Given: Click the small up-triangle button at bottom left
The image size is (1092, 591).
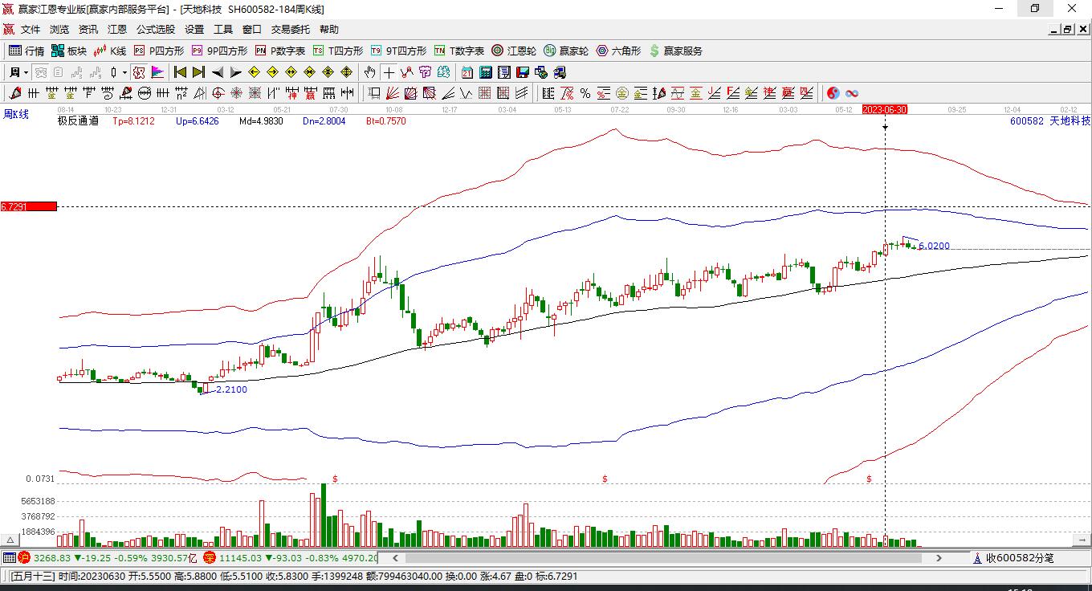Looking at the screenshot, I should point(11,540).
